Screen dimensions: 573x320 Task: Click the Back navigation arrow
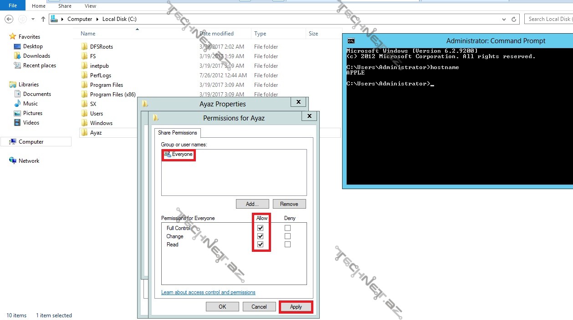(x=9, y=19)
